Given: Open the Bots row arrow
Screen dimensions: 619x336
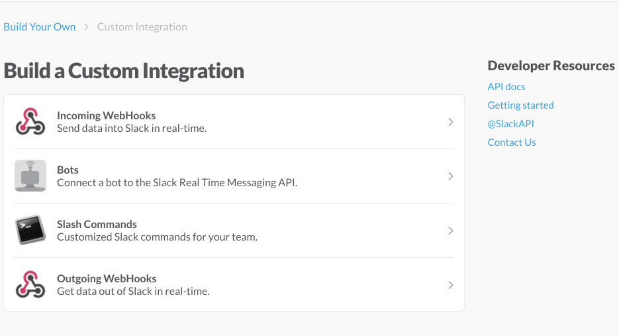Looking at the screenshot, I should point(450,176).
